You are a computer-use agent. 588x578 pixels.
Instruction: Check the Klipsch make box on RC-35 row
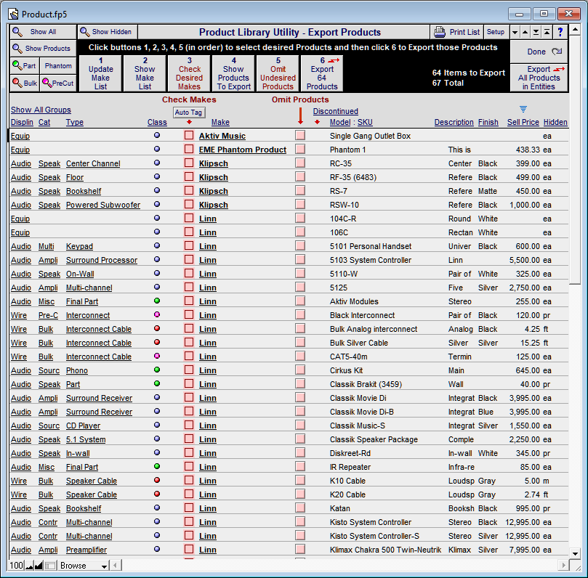pyautogui.click(x=189, y=163)
